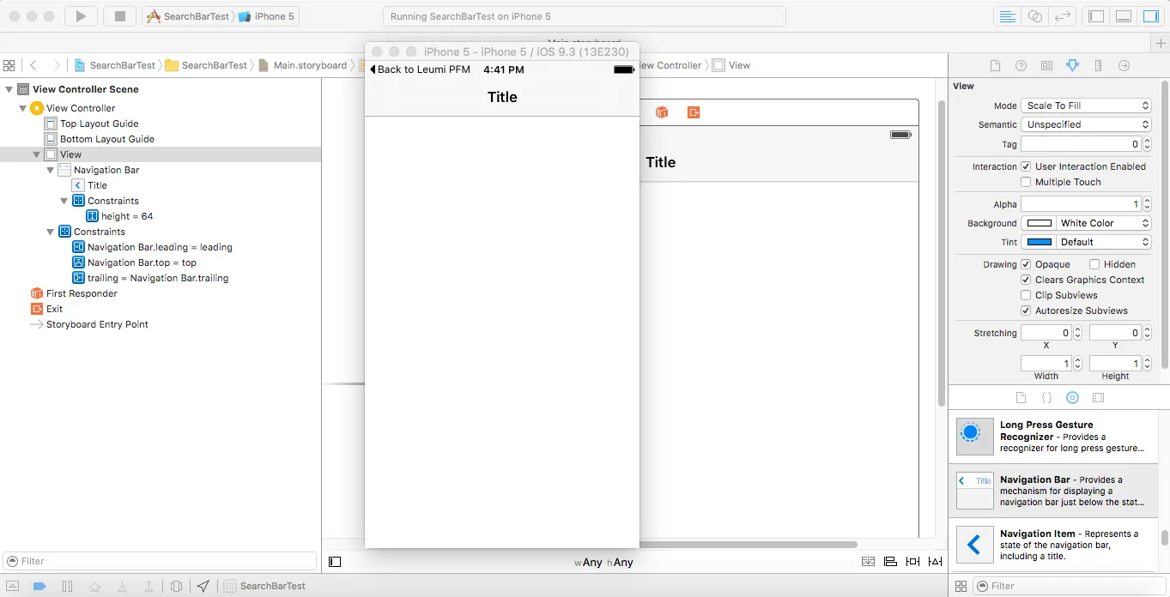1170x597 pixels.
Task: Click First Responder cube in scene dock
Action: tap(662, 112)
